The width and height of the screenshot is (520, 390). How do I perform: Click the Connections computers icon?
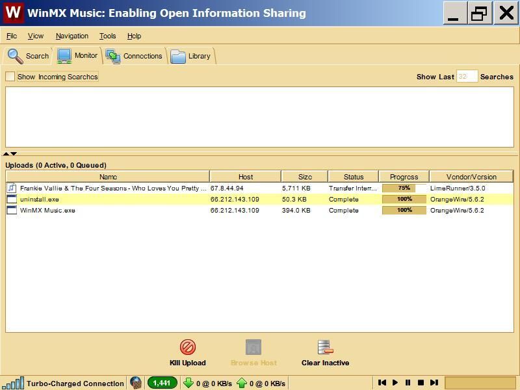tap(112, 56)
